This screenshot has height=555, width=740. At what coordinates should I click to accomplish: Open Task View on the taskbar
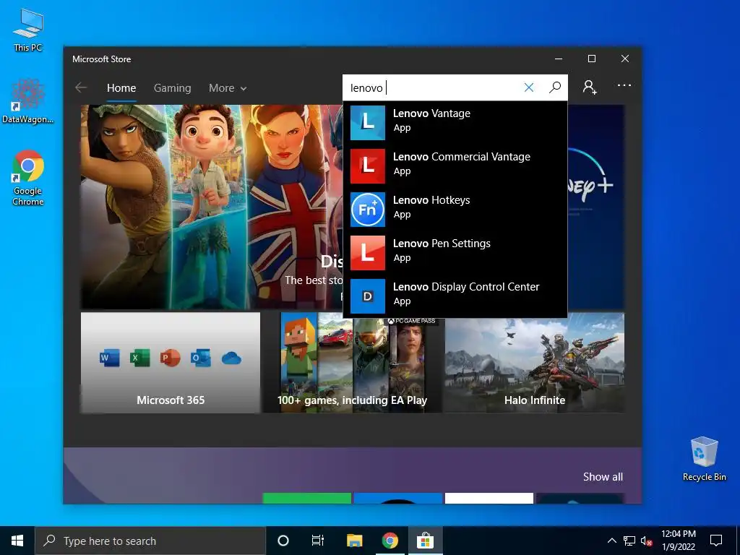click(318, 541)
